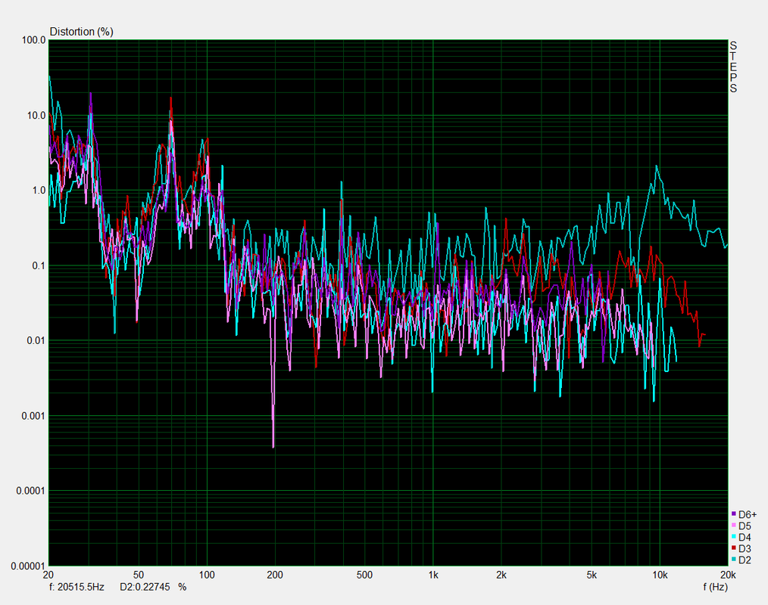
Task: Click the 200 frequency axis tick label
Action: 275,576
